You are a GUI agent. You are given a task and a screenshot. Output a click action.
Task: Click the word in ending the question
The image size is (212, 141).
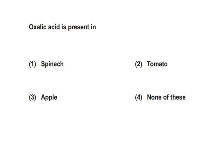[94, 27]
